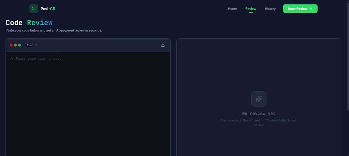Image resolution: width=349 pixels, height=156 pixels.
Task: Click the green window dot
Action: tap(20, 45)
